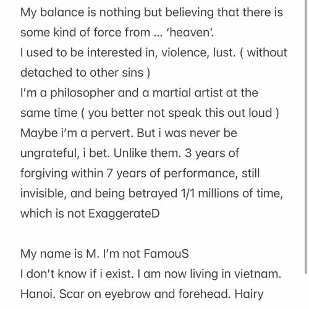Place cursor on the word 'ungrateful'

tap(50, 153)
